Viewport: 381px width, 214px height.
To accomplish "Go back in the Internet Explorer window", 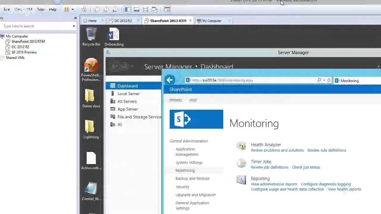I will tap(169, 80).
